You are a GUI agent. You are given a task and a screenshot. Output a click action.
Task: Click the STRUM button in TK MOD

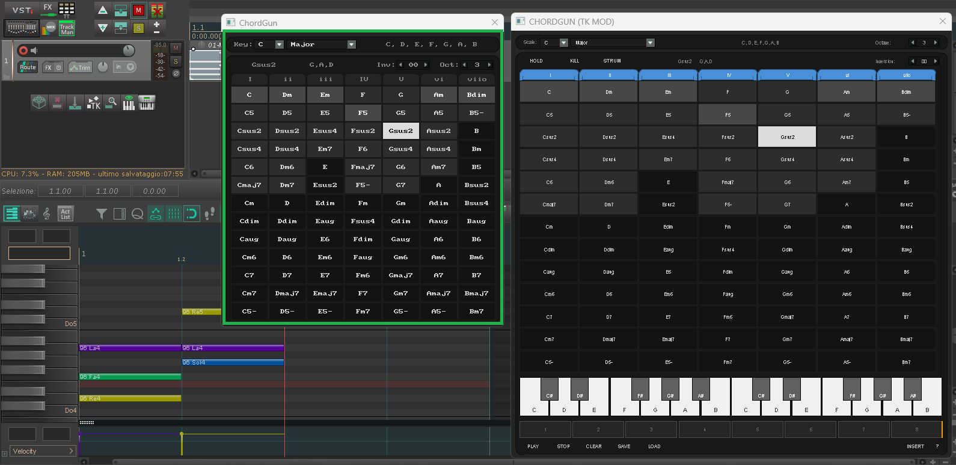tap(612, 61)
